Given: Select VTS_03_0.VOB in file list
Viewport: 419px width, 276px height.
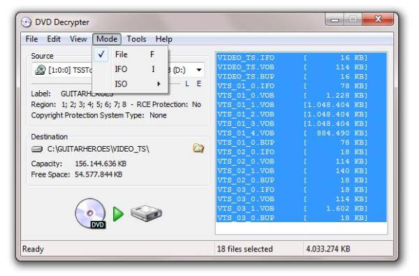Looking at the screenshot, I should point(302,199).
